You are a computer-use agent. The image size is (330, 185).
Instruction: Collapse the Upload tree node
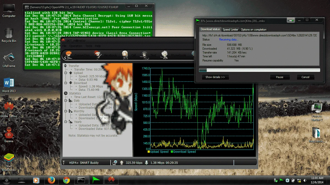pos(66,73)
